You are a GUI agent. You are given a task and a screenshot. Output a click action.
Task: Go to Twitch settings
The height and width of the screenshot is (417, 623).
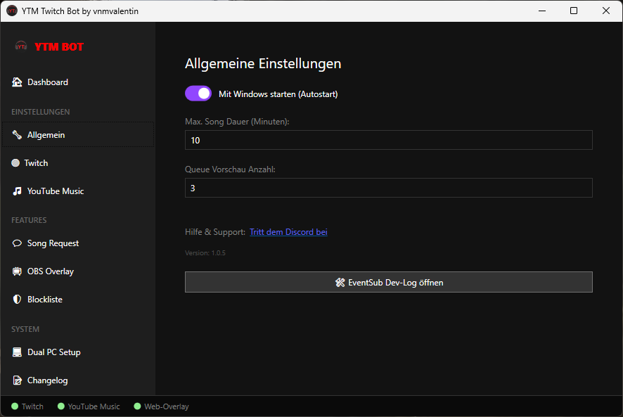(x=78, y=163)
